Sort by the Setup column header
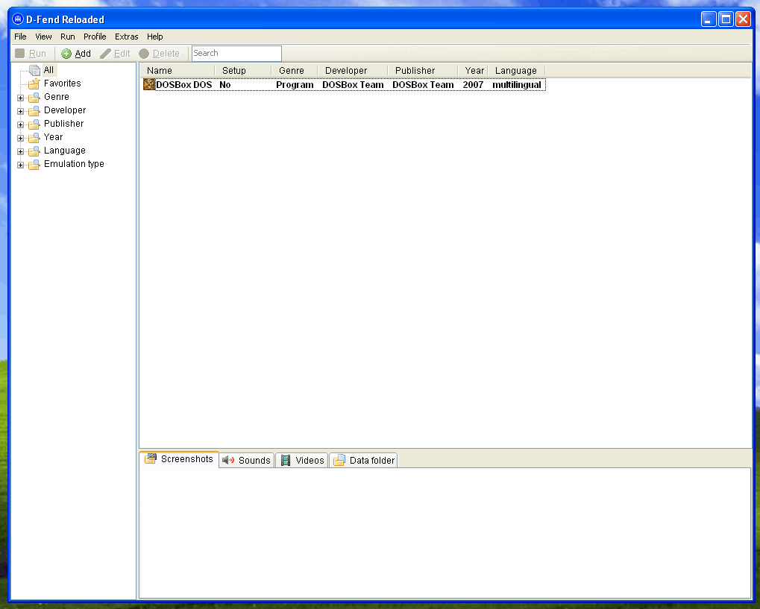This screenshot has height=609, width=760. (x=243, y=71)
